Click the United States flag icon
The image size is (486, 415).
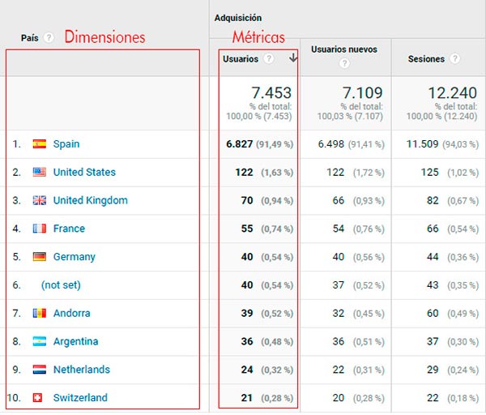(40, 172)
